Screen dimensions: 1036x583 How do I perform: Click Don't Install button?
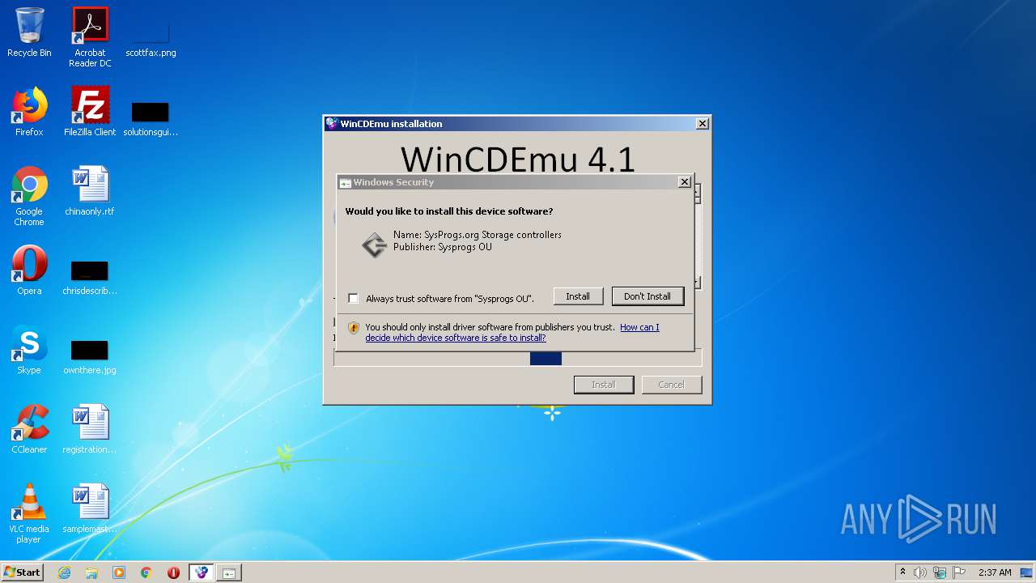(647, 296)
